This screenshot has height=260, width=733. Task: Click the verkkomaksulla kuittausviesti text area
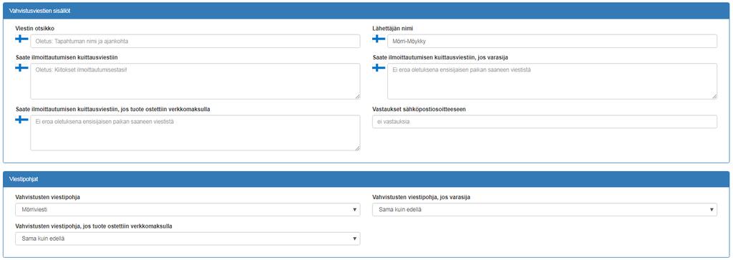click(195, 133)
